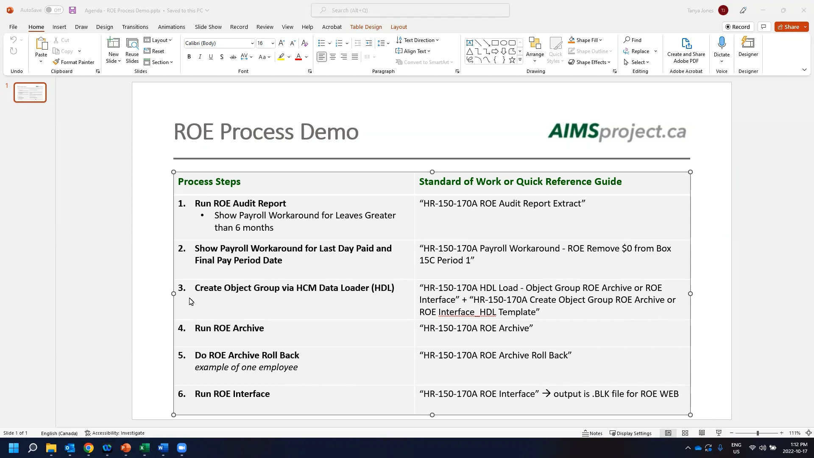This screenshot has height=458, width=814.
Task: Insert a New Slide
Action: [x=113, y=50]
